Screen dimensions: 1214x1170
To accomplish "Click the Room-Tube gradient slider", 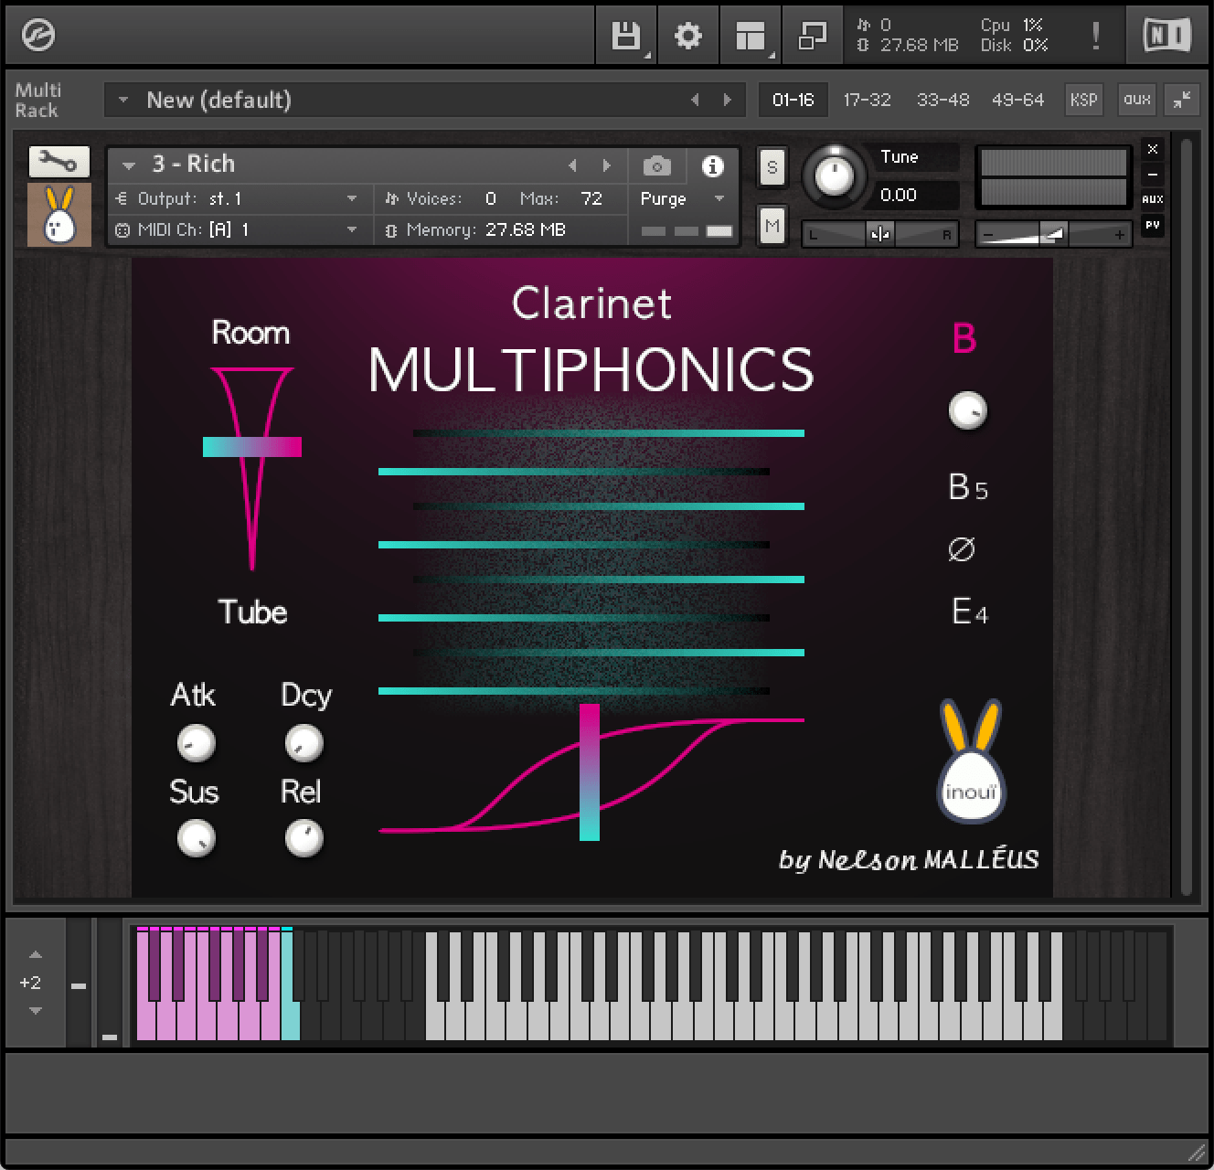I will (251, 448).
